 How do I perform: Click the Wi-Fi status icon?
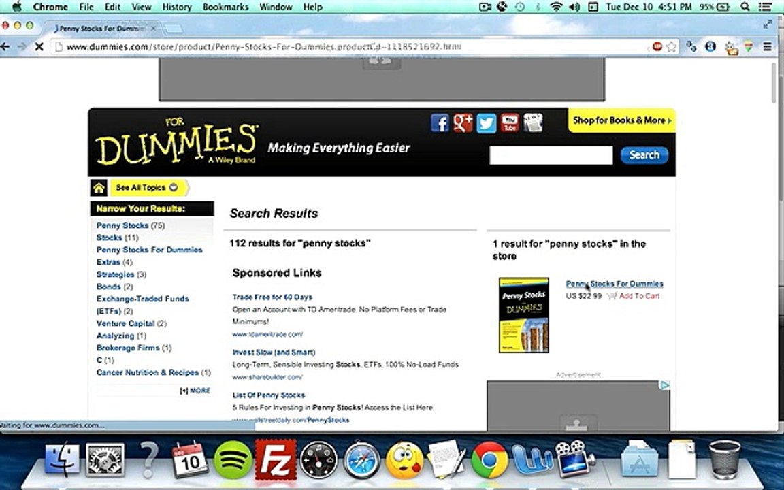pos(556,7)
